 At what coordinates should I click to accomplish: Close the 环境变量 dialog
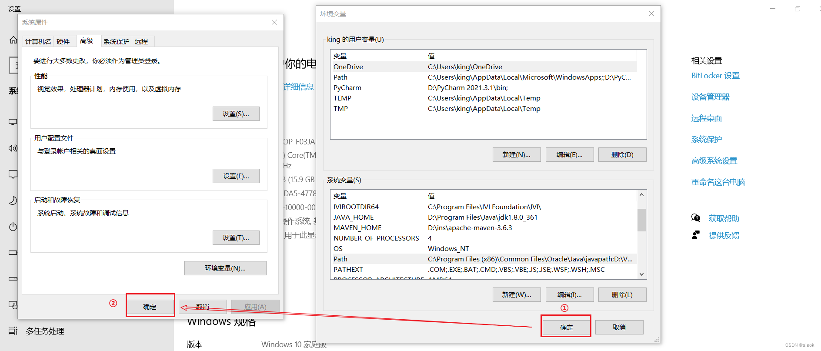click(651, 13)
